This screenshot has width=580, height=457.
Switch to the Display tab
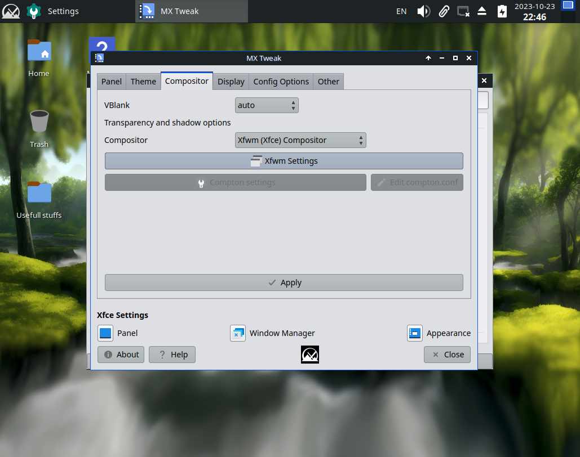(x=231, y=82)
